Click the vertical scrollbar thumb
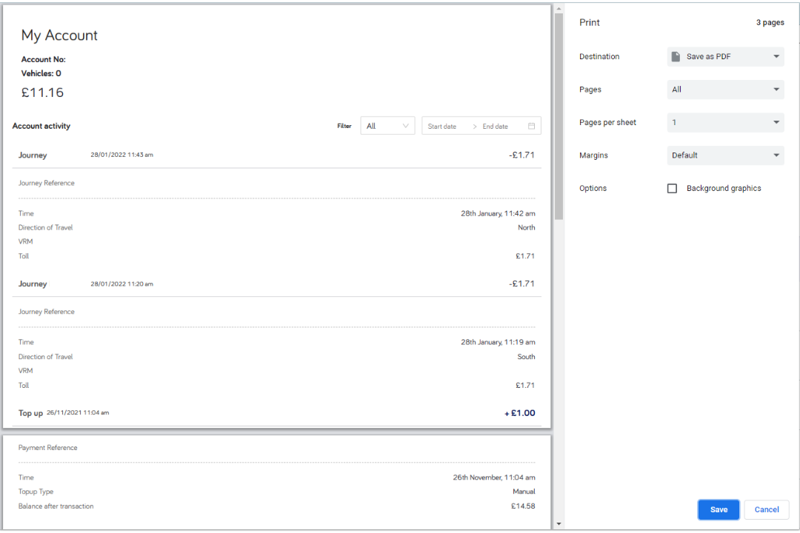 click(559, 115)
